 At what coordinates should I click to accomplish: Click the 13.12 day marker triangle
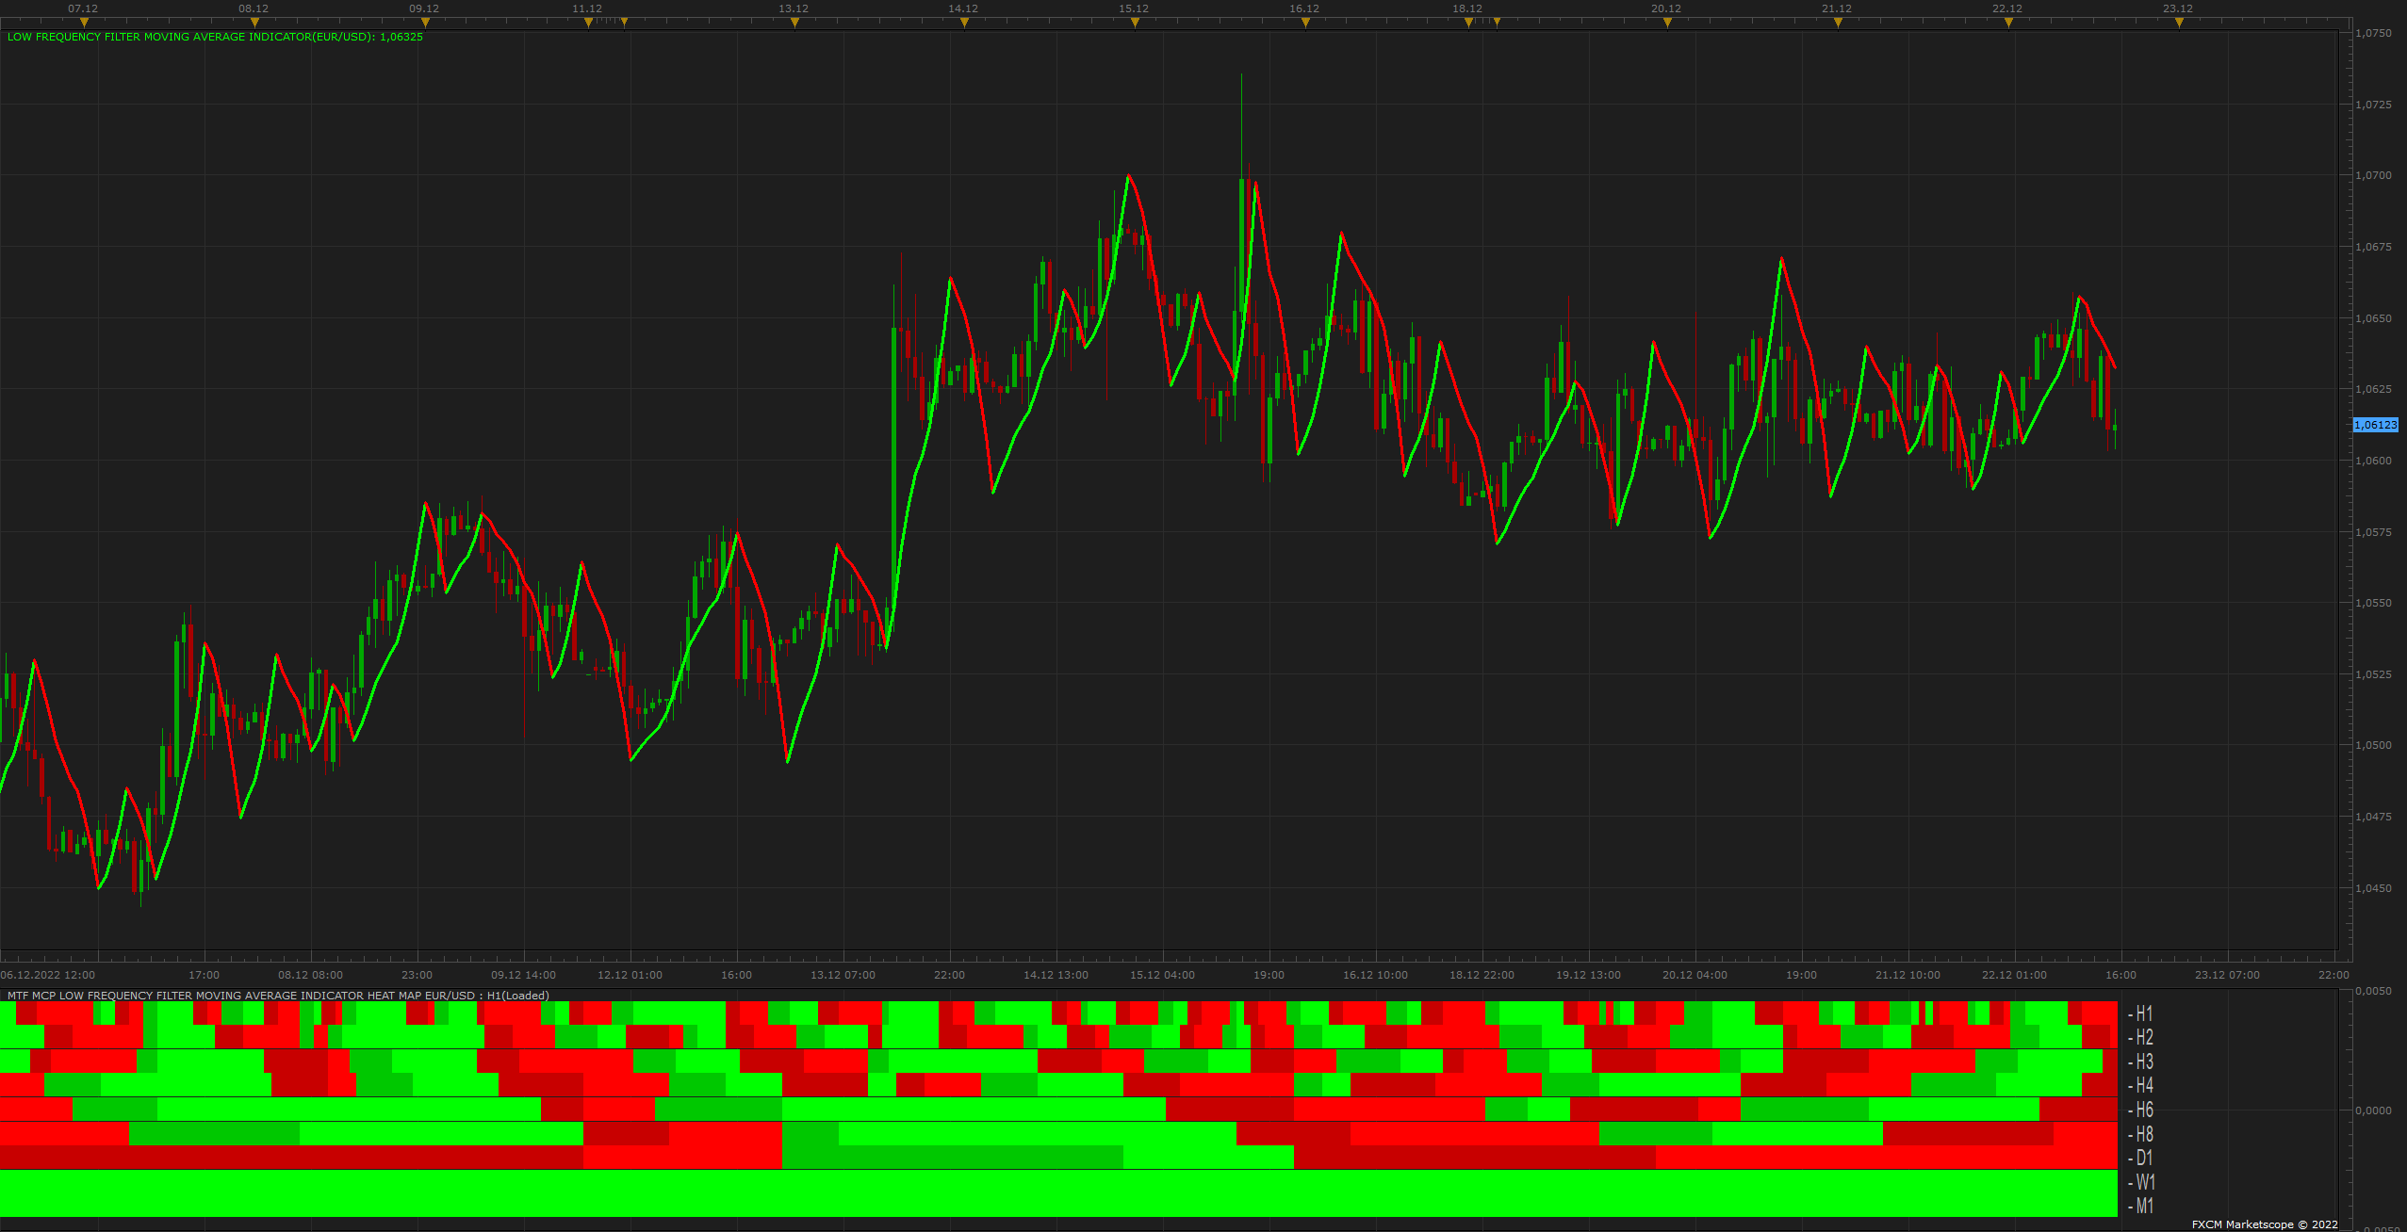[x=794, y=23]
